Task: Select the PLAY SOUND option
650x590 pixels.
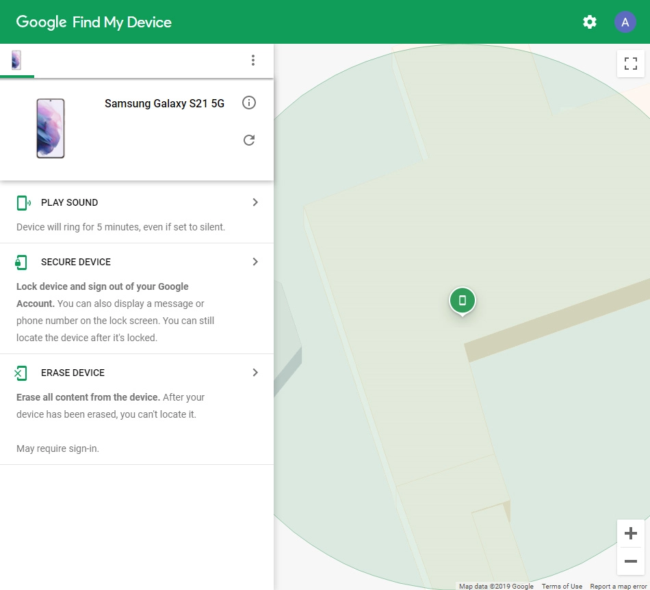Action: tap(69, 202)
